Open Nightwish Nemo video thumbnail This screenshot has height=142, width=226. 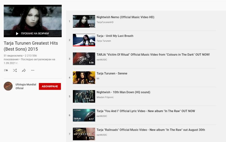[84, 21]
